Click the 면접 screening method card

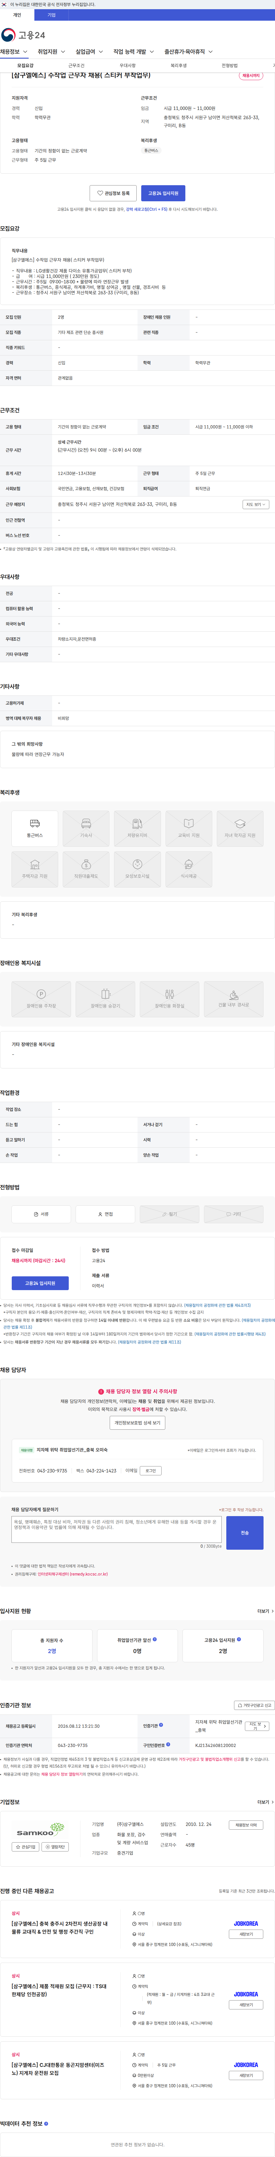(105, 1213)
